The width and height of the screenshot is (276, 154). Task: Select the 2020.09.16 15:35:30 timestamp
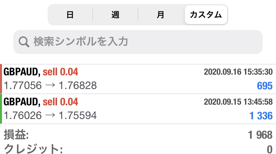point(238,72)
